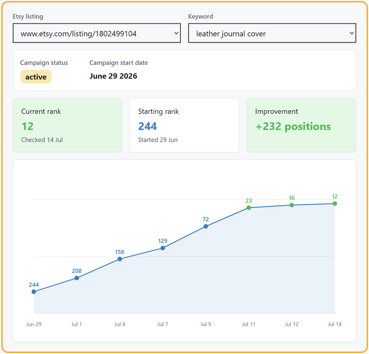Open the Keyword dropdown showing leather journal cover
The image size is (369, 354).
(x=272, y=33)
